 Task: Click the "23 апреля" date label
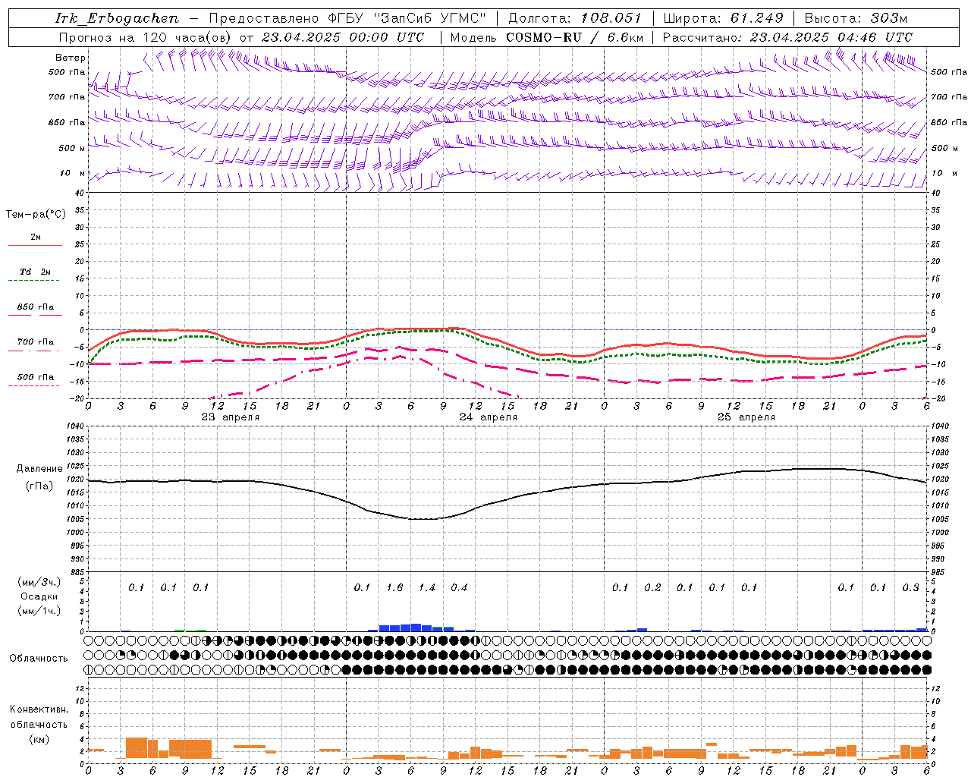point(230,417)
